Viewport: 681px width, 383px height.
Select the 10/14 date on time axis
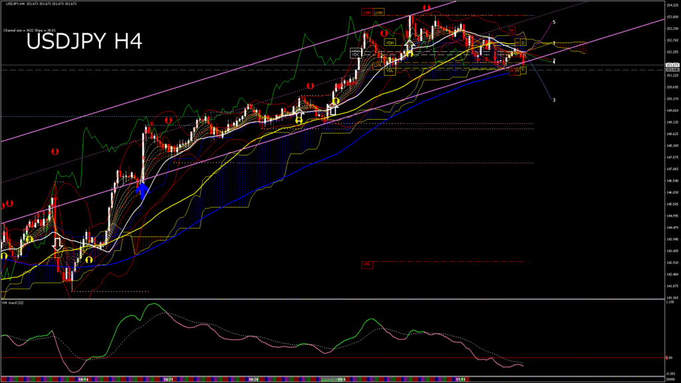(82, 380)
